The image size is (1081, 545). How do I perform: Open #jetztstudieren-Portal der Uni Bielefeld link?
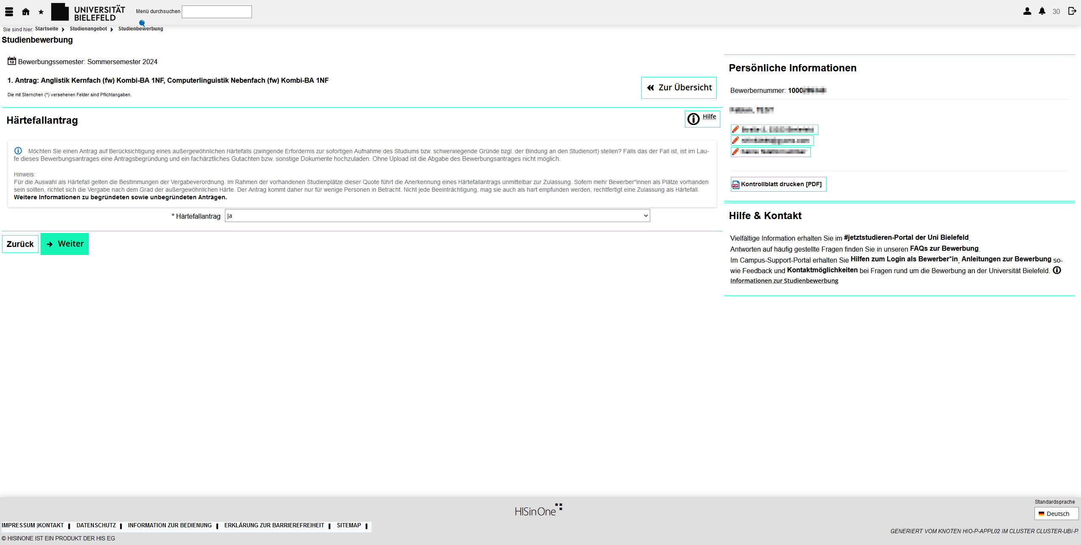906,237
